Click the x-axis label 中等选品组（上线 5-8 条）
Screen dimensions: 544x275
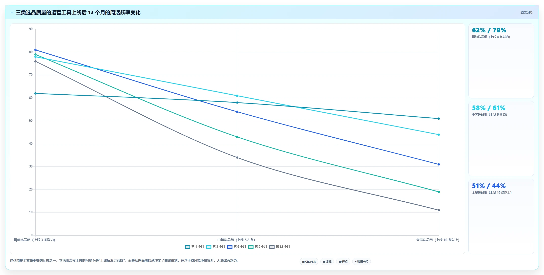click(x=236, y=240)
